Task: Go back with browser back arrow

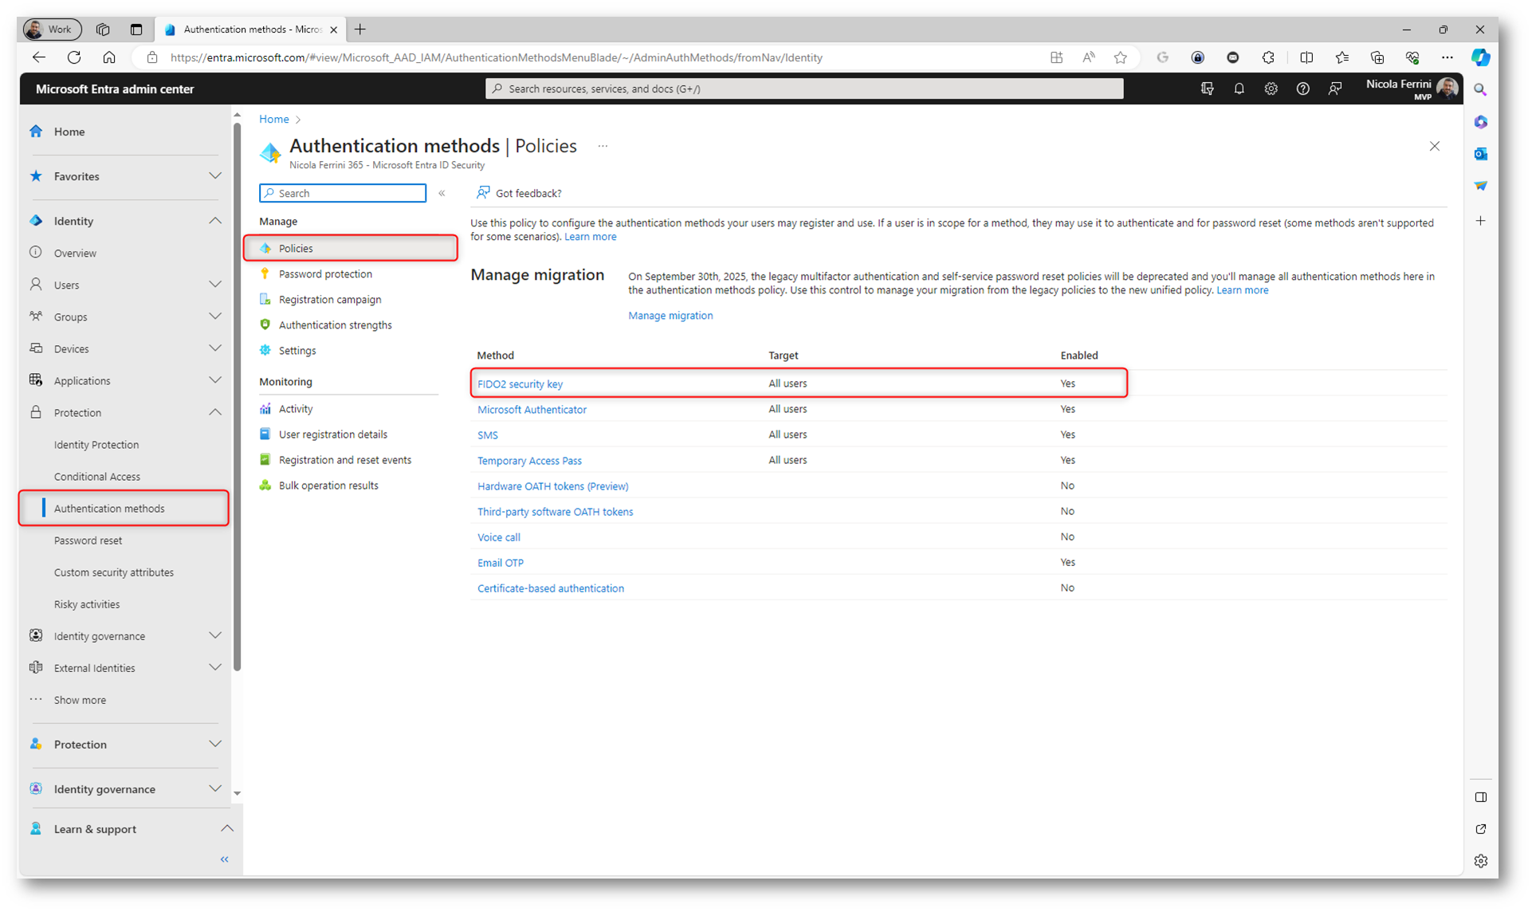Action: pyautogui.click(x=39, y=57)
